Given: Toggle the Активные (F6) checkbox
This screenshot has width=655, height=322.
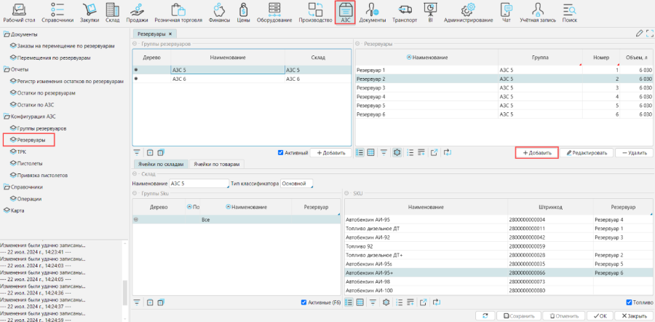Looking at the screenshot, I should coord(303,302).
